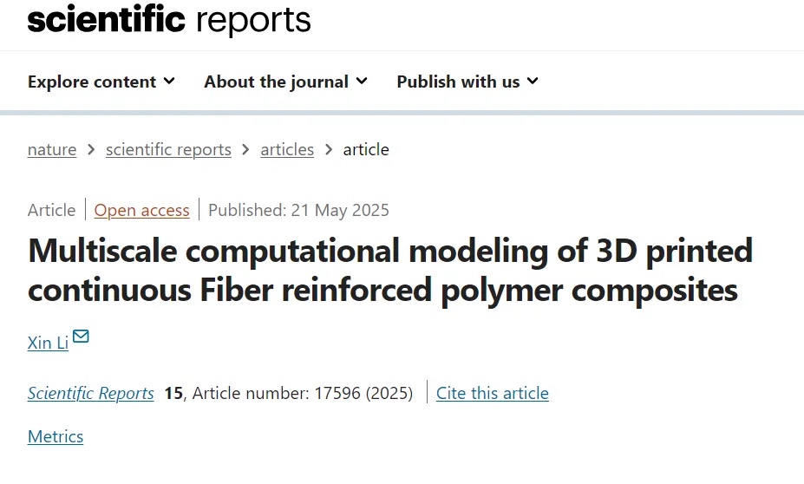
Task: Open the Explore content menu label
Action: click(92, 82)
